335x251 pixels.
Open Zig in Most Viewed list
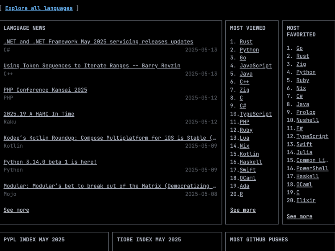pos(245,90)
